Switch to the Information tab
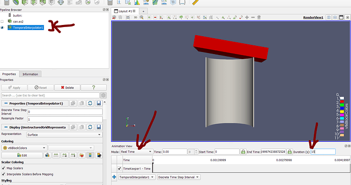 pyautogui.click(x=30, y=74)
